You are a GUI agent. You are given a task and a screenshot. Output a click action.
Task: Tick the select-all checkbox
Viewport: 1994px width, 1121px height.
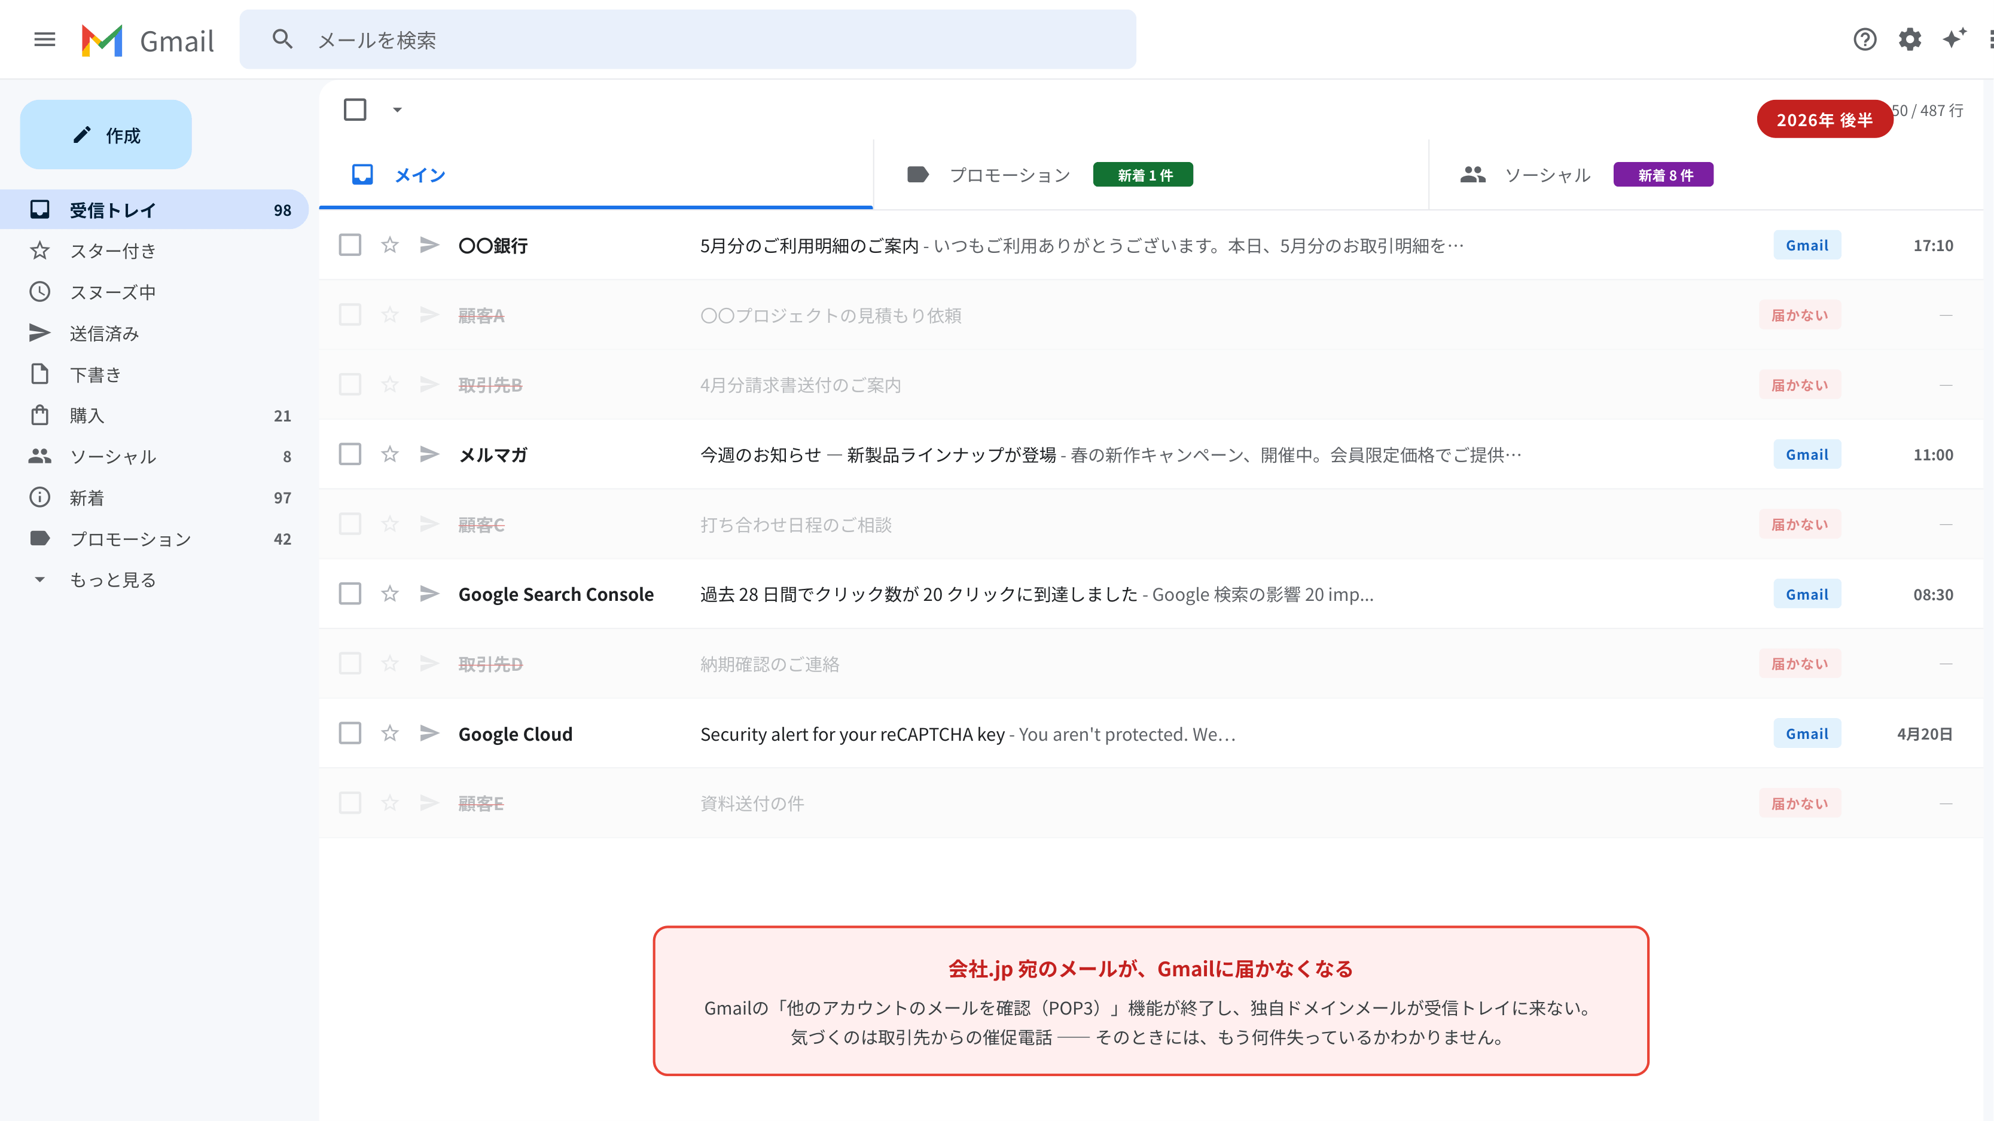(355, 110)
